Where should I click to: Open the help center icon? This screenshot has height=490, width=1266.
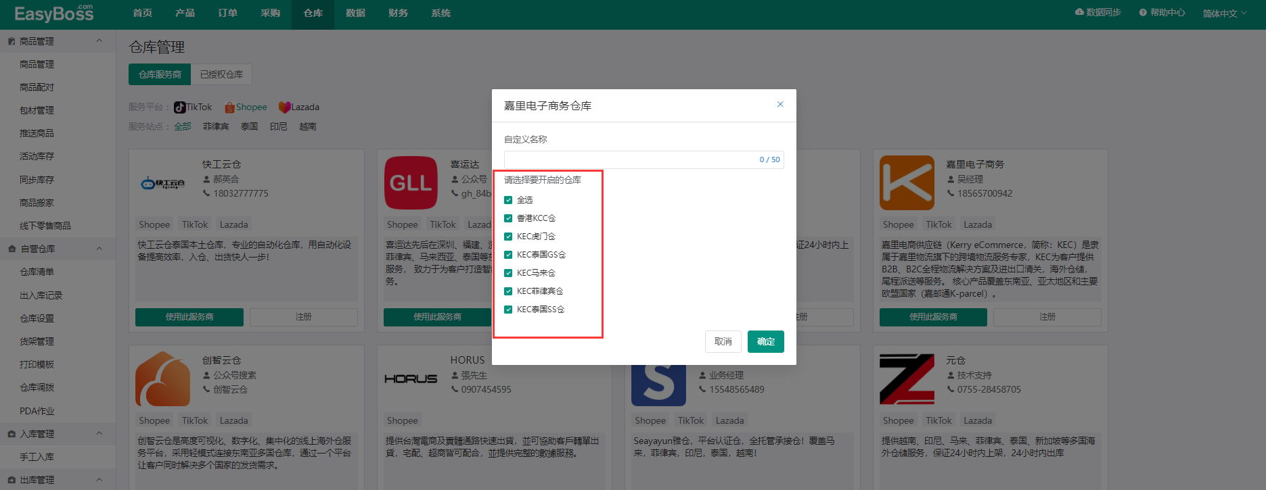[x=1143, y=12]
